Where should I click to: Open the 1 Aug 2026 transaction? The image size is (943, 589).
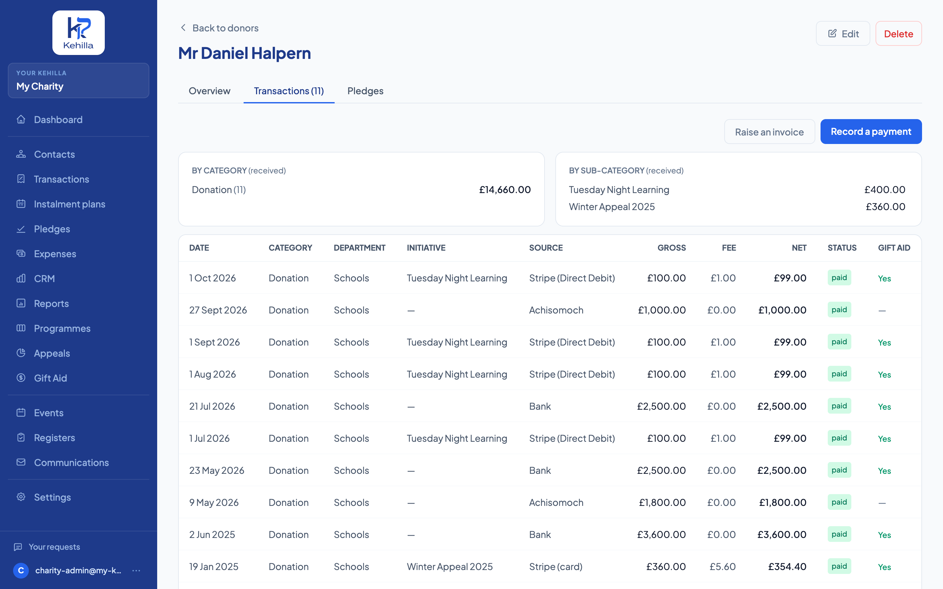[550, 374]
